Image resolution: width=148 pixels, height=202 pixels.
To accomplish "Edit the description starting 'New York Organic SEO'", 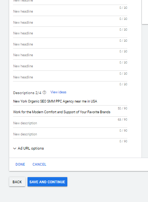I will click(x=70, y=101).
